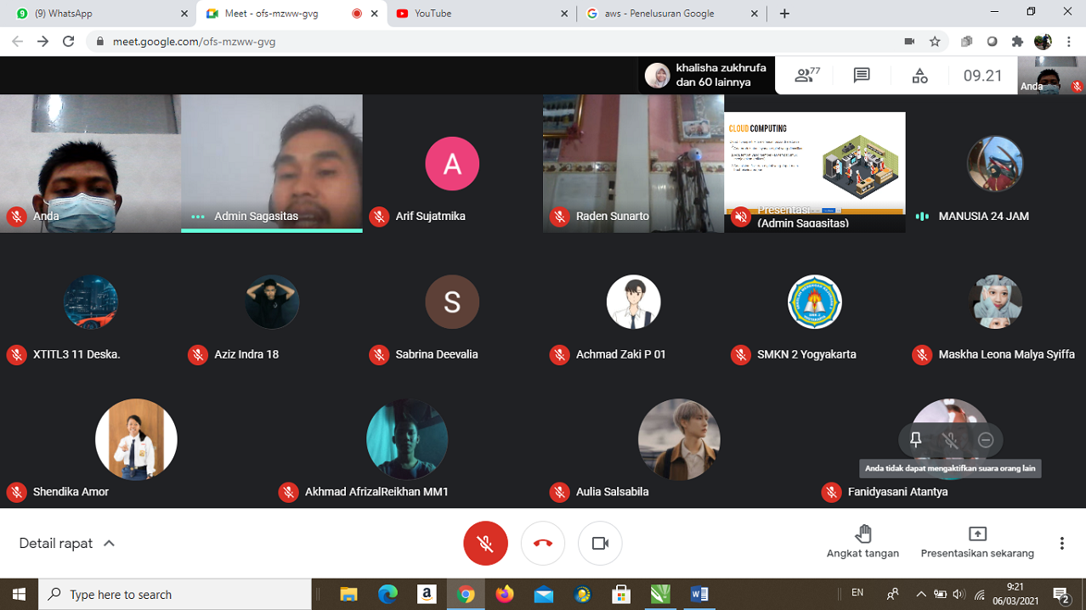Pin Fanidyasani Atantya's tile
The image size is (1086, 610).
(x=915, y=439)
